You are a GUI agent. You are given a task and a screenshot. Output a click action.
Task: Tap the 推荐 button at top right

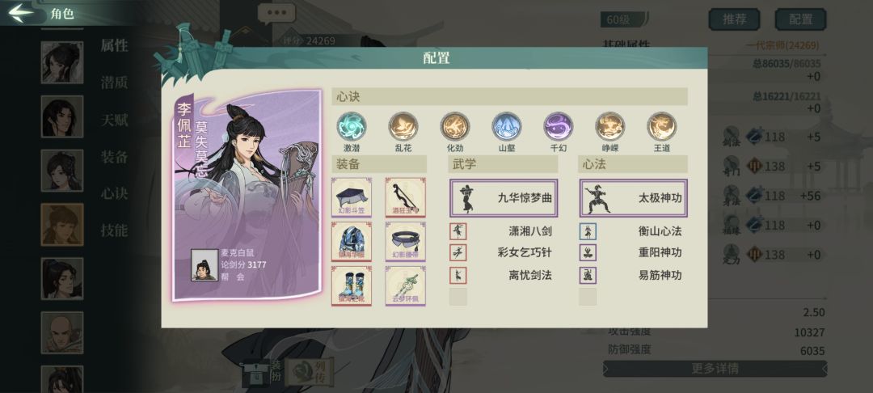[734, 19]
